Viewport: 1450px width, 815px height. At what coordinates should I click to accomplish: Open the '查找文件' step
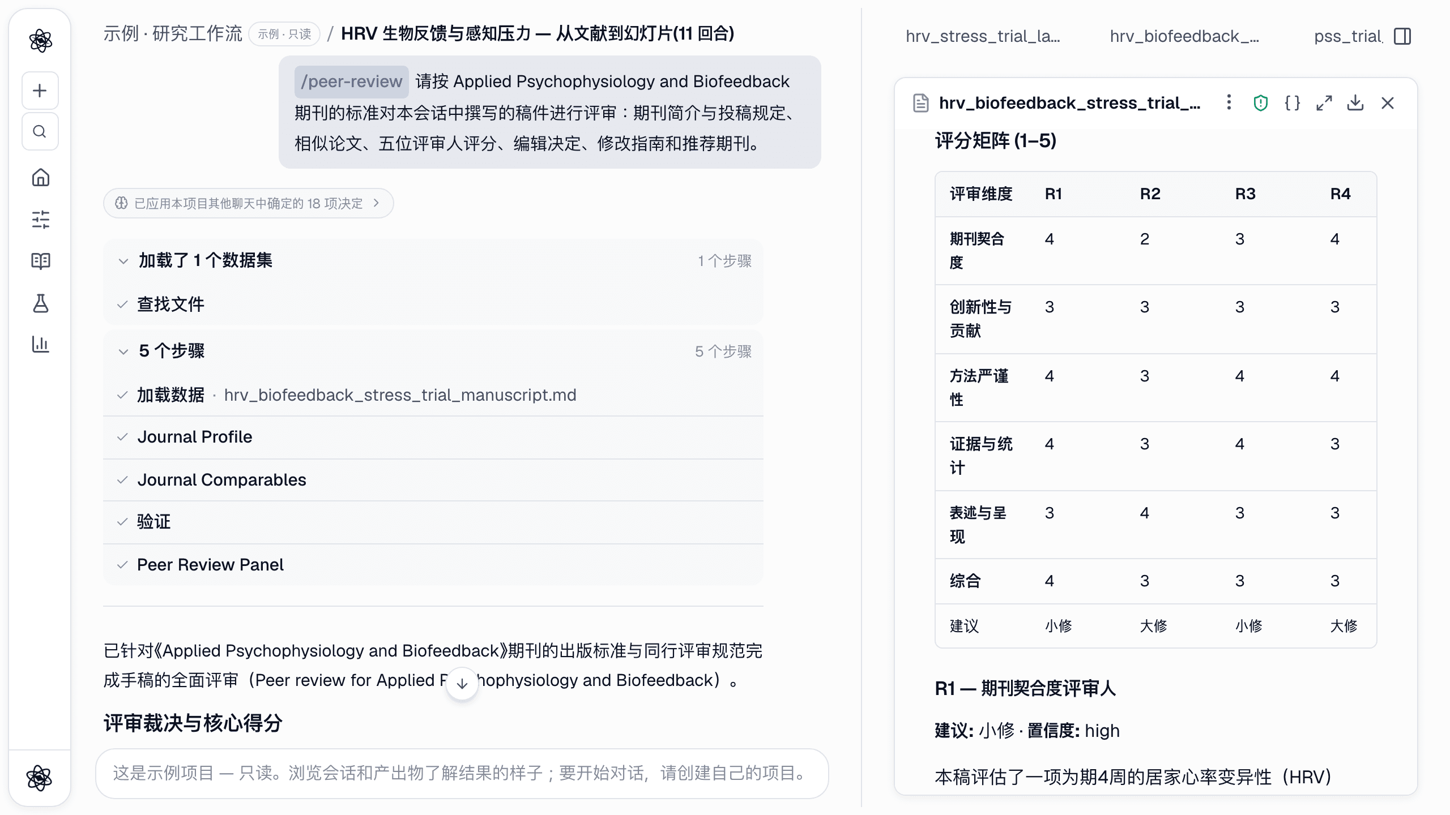click(x=433, y=304)
